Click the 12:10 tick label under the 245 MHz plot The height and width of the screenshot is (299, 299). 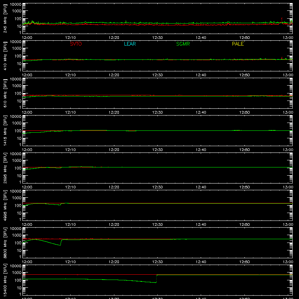(x=70, y=38)
